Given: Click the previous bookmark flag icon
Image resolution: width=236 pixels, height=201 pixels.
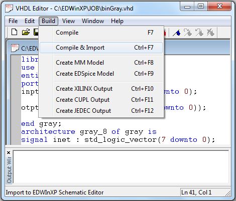Looking at the screenshot, I should coord(199,32).
